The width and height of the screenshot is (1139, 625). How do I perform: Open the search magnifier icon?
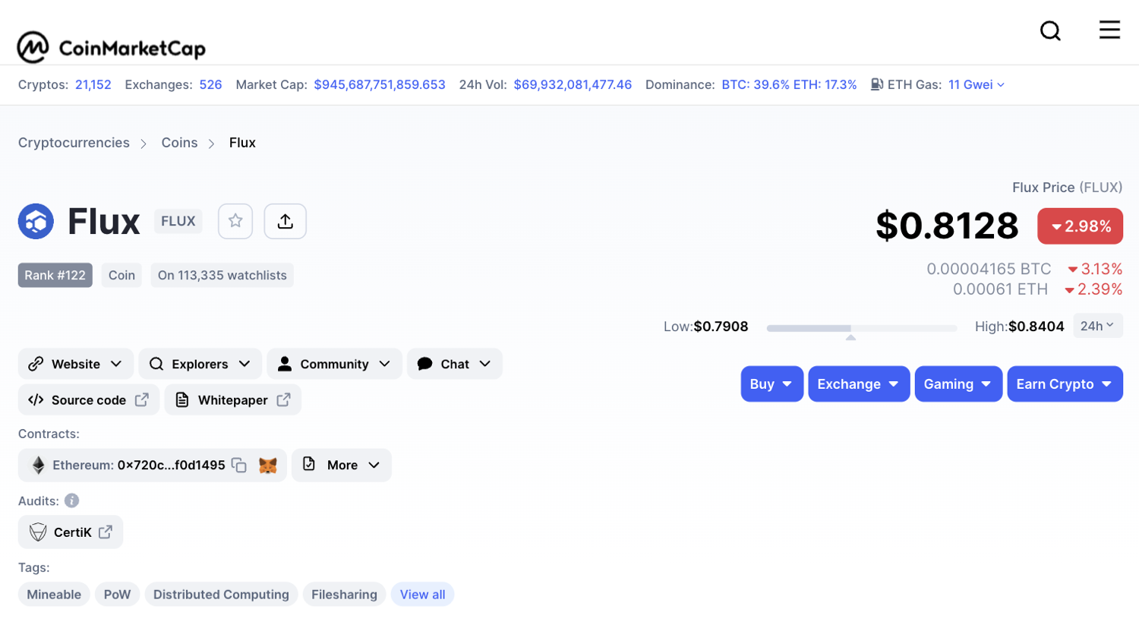pos(1050,31)
